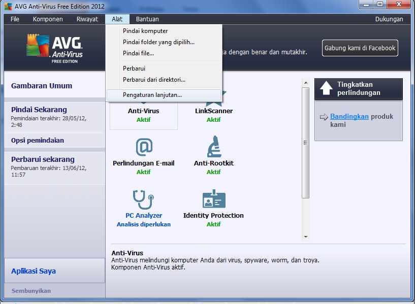Click the LinkScanner component label

pyautogui.click(x=214, y=111)
